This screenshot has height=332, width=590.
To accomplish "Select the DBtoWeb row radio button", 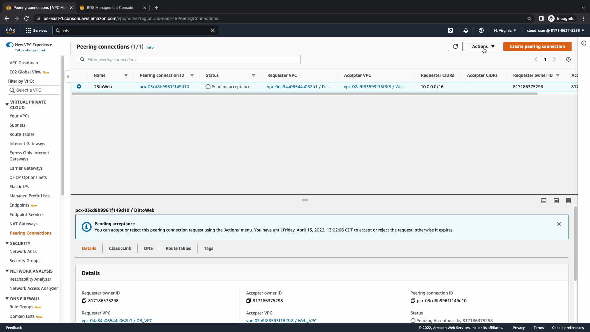I will [x=79, y=87].
